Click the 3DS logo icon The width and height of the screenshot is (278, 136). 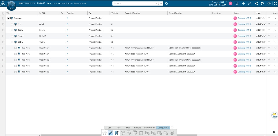coord(3,4)
